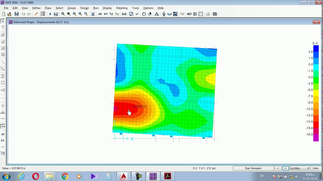
Task: Open the Display menu
Action: 107,8
